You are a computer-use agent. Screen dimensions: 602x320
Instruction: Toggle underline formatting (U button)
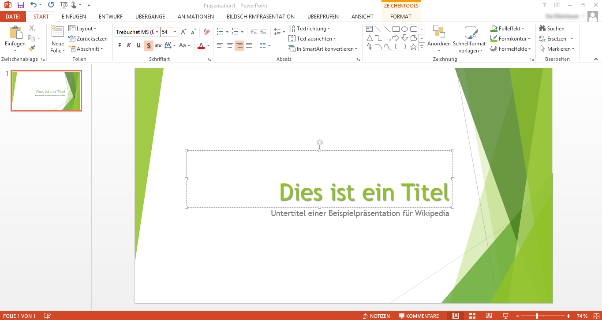click(x=138, y=45)
